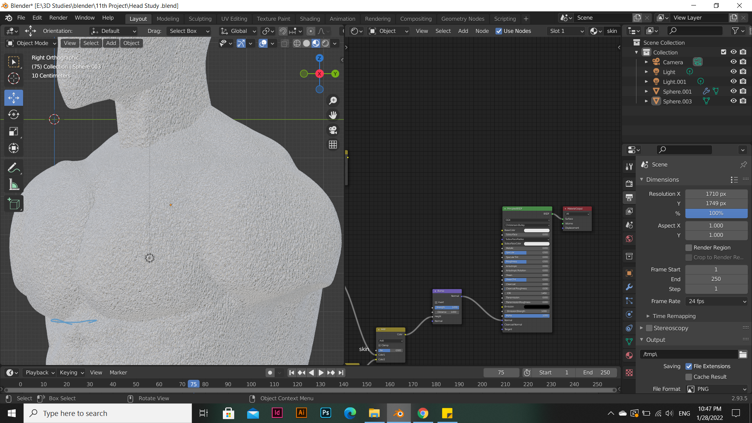Open the Render menu
The height and width of the screenshot is (423, 752).
[58, 18]
